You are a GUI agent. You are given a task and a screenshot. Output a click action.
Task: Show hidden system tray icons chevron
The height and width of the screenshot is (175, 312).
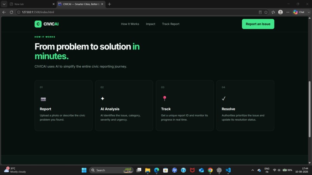(252, 170)
